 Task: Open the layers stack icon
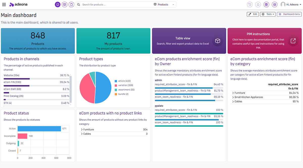click(275, 5)
